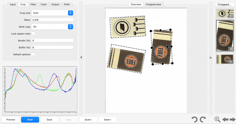Image resolution: width=236 pixels, height=124 pixels.
Task: Click the Cropped... button above thumbnails
Action: pos(224,4)
